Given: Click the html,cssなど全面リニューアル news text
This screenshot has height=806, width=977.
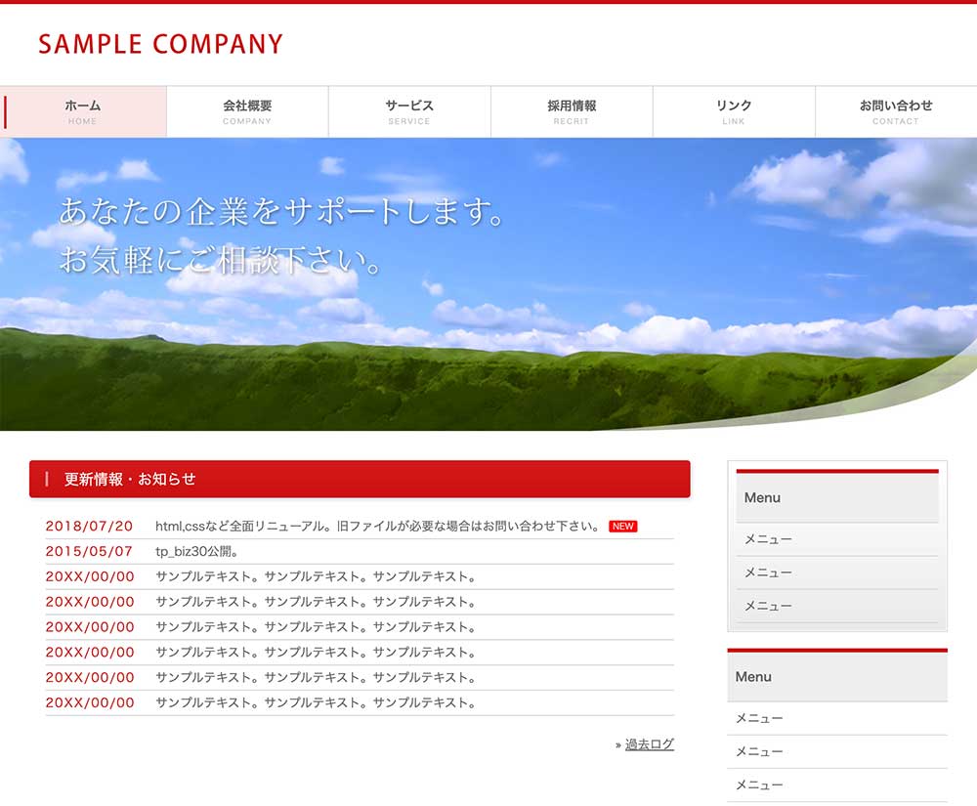Looking at the screenshot, I should click(x=377, y=527).
